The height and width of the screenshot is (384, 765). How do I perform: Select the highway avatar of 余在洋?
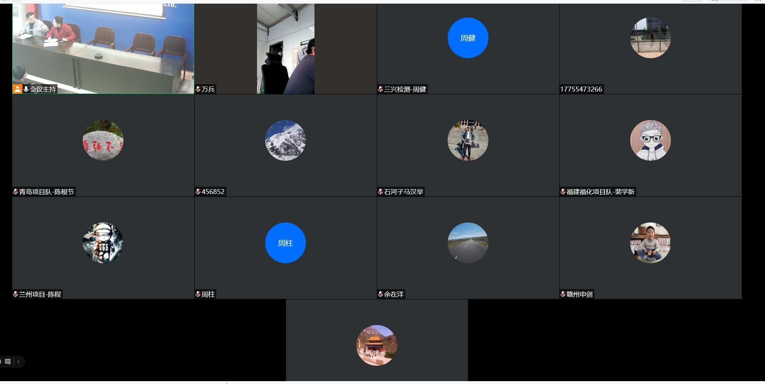pyautogui.click(x=468, y=243)
